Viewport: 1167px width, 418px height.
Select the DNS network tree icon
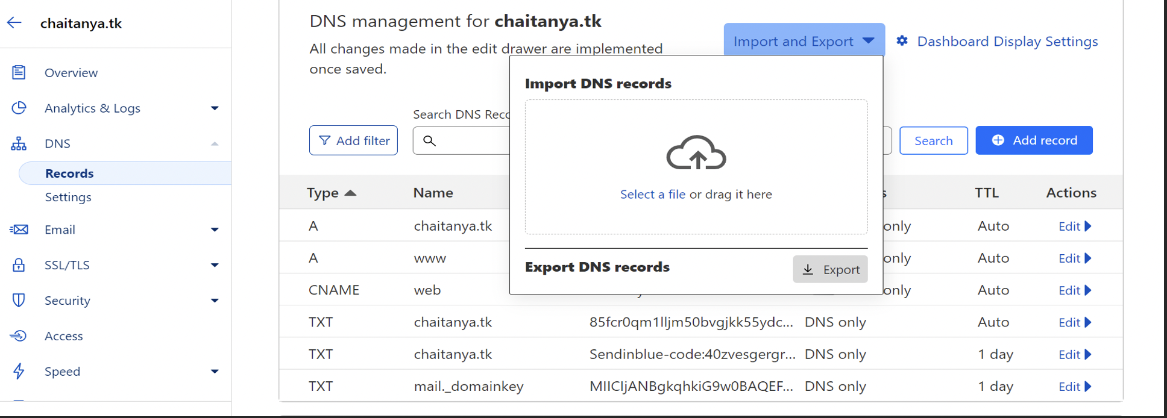pyautogui.click(x=19, y=143)
